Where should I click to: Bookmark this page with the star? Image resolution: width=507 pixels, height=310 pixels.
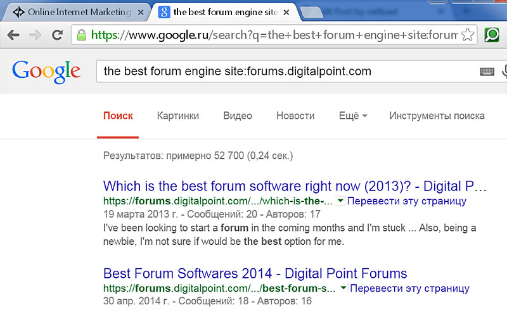point(467,35)
